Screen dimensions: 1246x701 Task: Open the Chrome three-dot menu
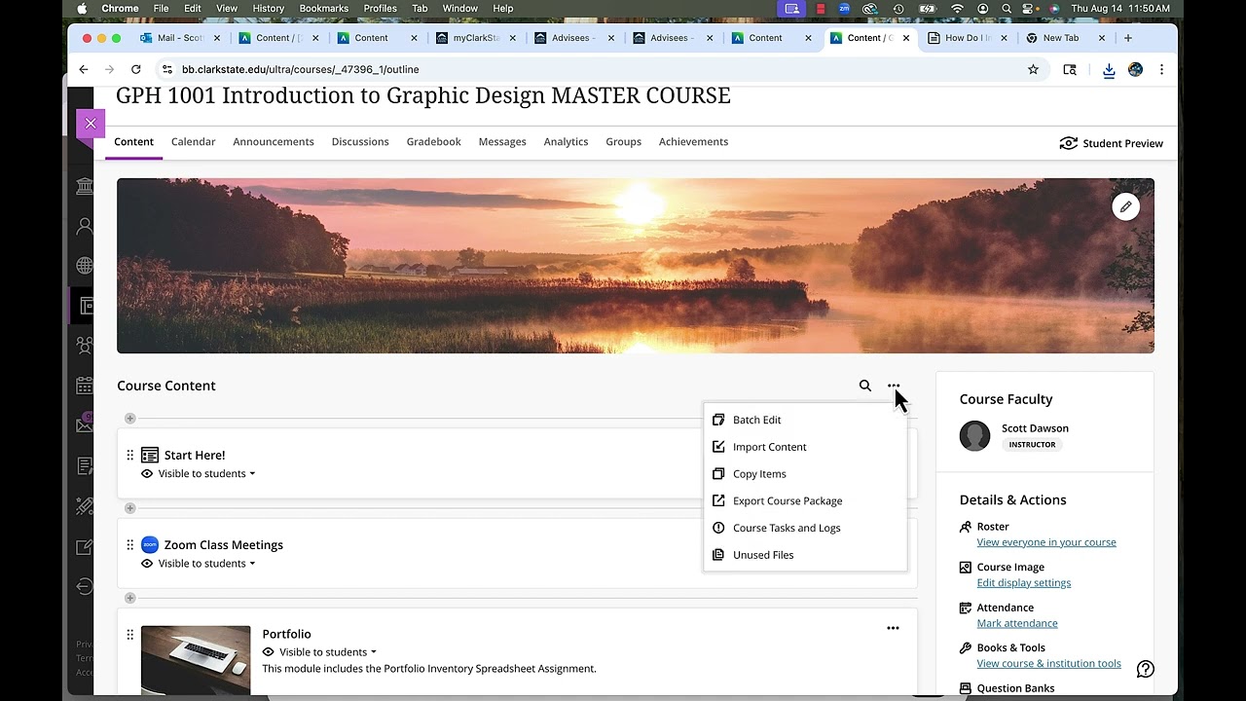click(x=1161, y=69)
